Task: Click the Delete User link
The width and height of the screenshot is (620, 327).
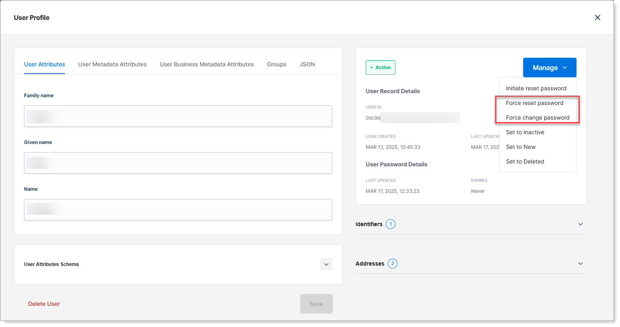Action: [x=44, y=304]
